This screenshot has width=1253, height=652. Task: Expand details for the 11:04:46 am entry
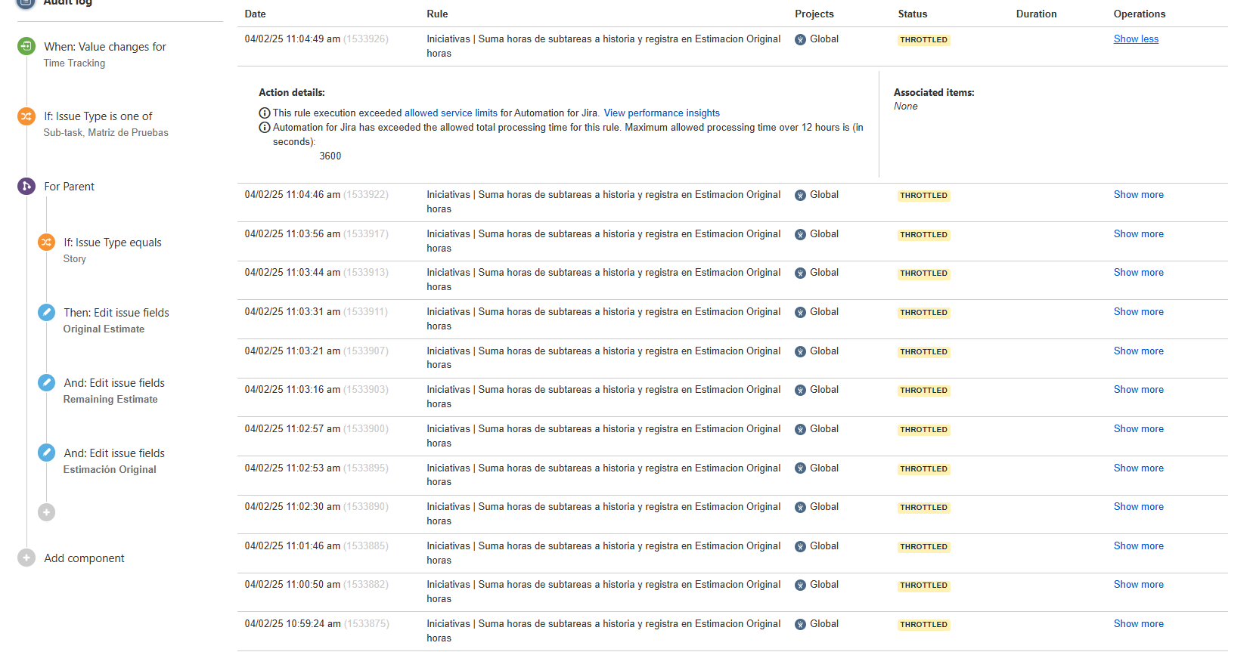point(1139,195)
